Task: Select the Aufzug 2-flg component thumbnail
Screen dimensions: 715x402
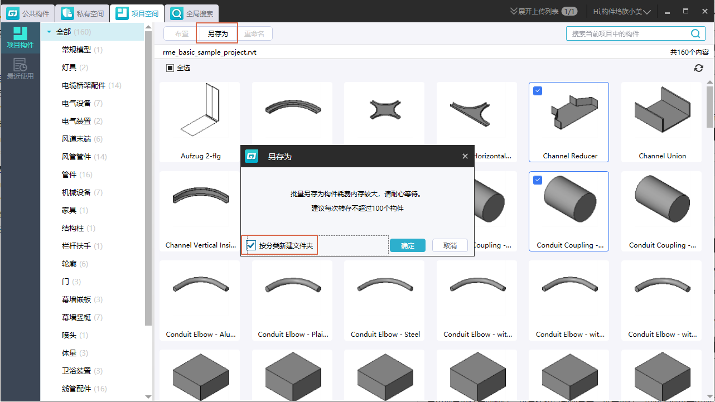Action: (200, 122)
